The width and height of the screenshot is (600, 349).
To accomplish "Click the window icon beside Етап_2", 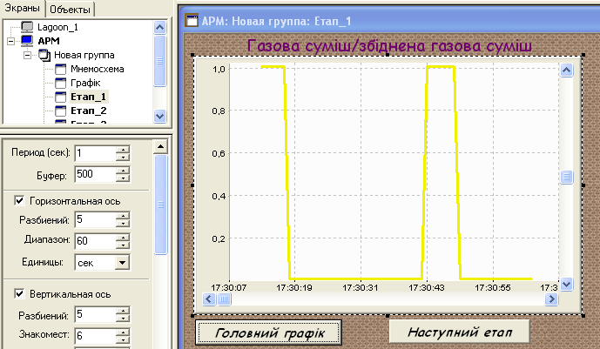I will [x=60, y=111].
